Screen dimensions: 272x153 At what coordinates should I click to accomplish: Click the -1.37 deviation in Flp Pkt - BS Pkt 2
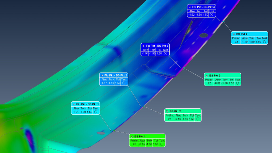103,83
